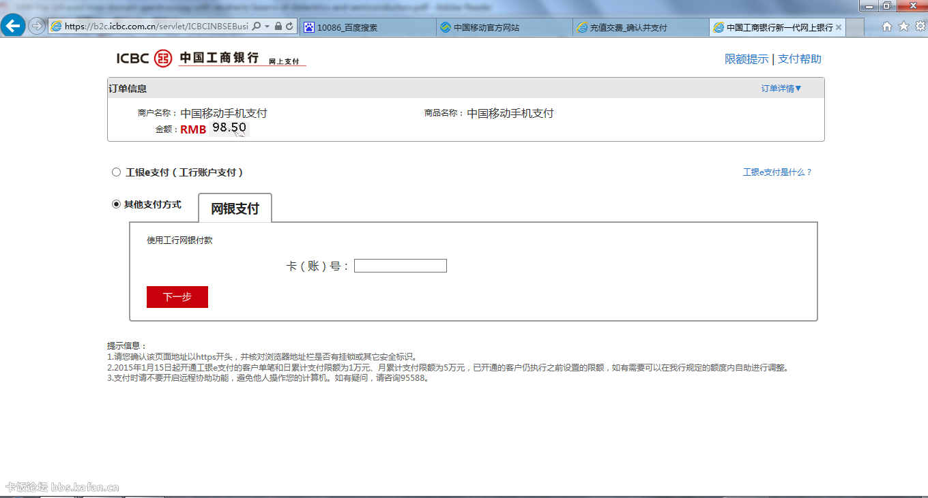This screenshot has height=498, width=928.
Task: Click merchant name 中国移动手机支付 after 商户名称
Action: (224, 114)
